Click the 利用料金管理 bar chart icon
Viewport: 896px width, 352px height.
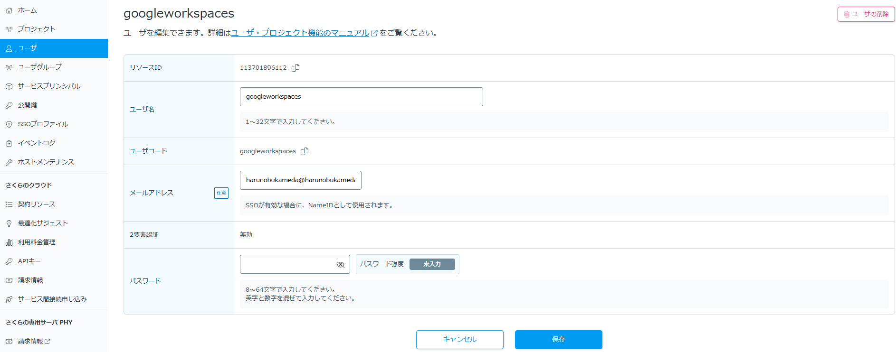point(9,242)
